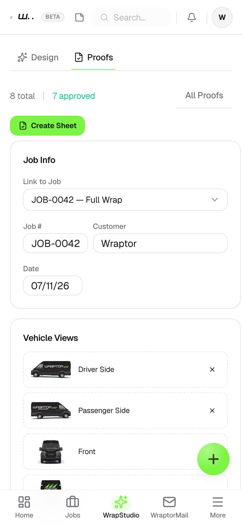Open notifications bell
The image size is (242, 525).
(192, 17)
